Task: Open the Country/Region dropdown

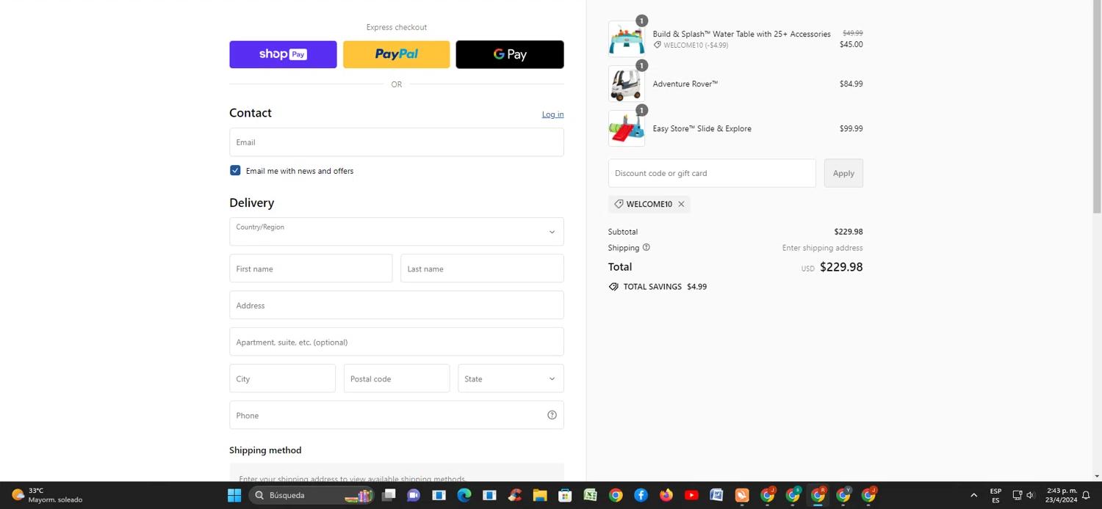Action: point(396,232)
